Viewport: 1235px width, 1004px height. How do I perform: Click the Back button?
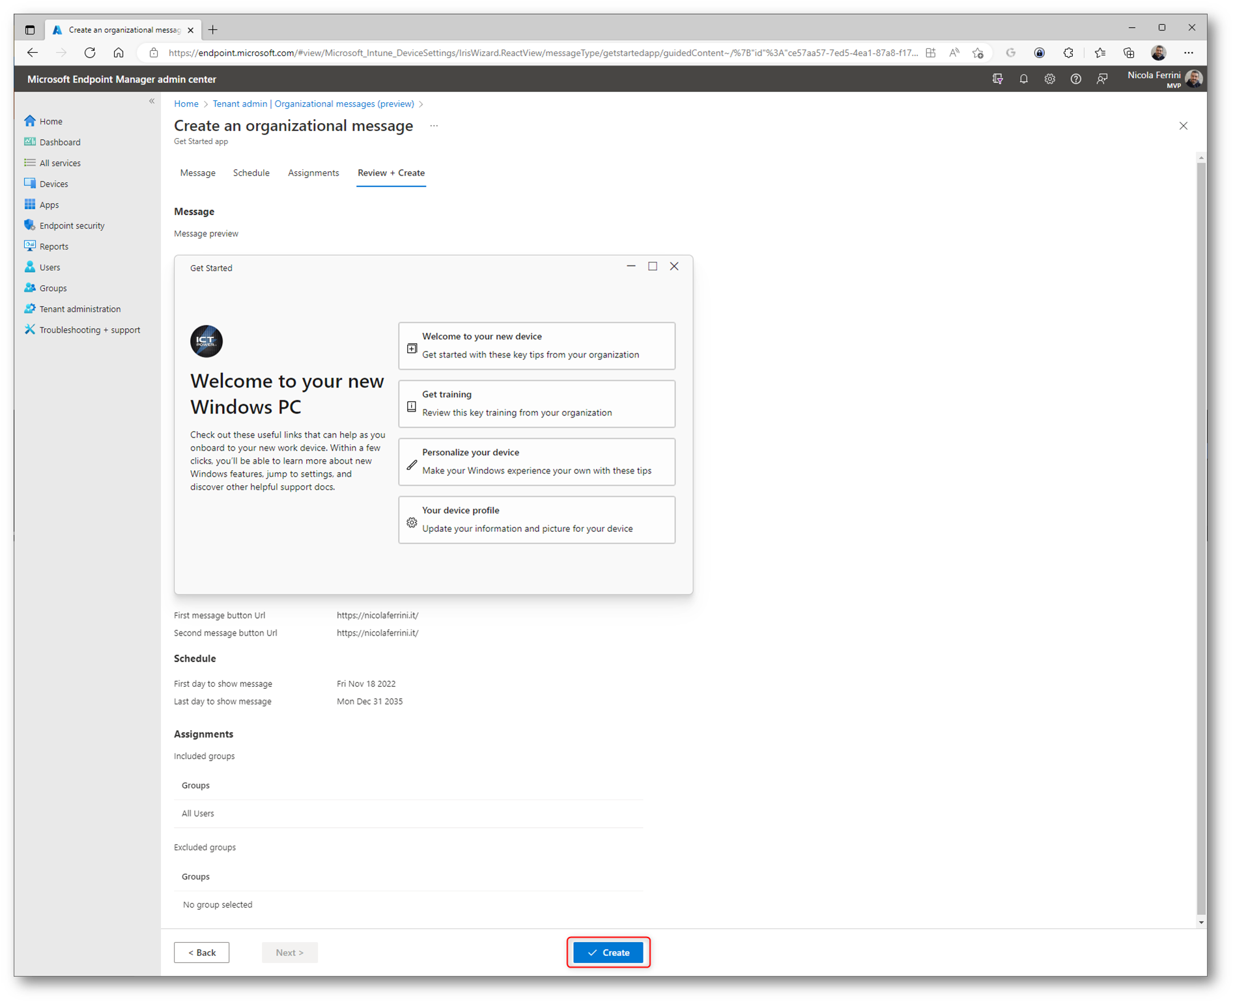tap(202, 952)
